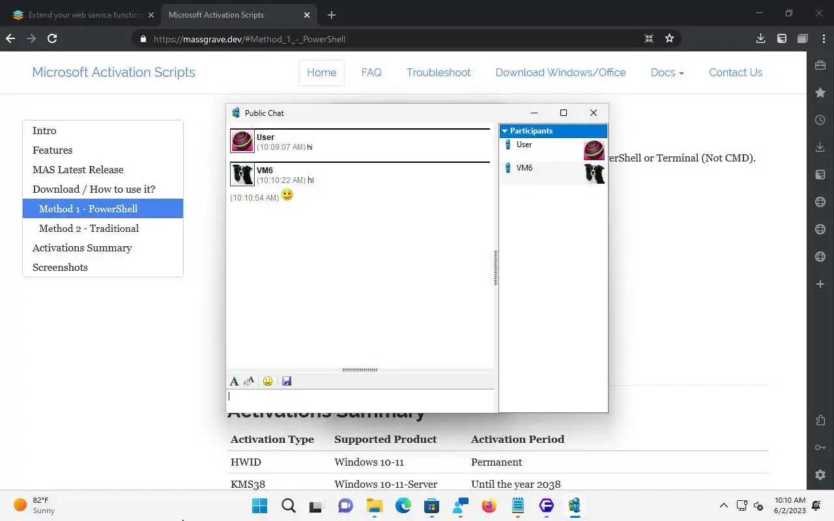This screenshot has height=521, width=834.
Task: Open 'Download / How to use it?' section
Action: [x=103, y=189]
